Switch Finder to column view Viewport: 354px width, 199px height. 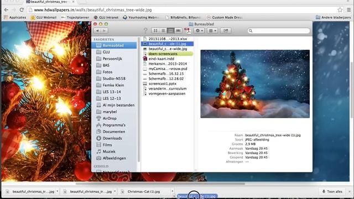coord(170,31)
